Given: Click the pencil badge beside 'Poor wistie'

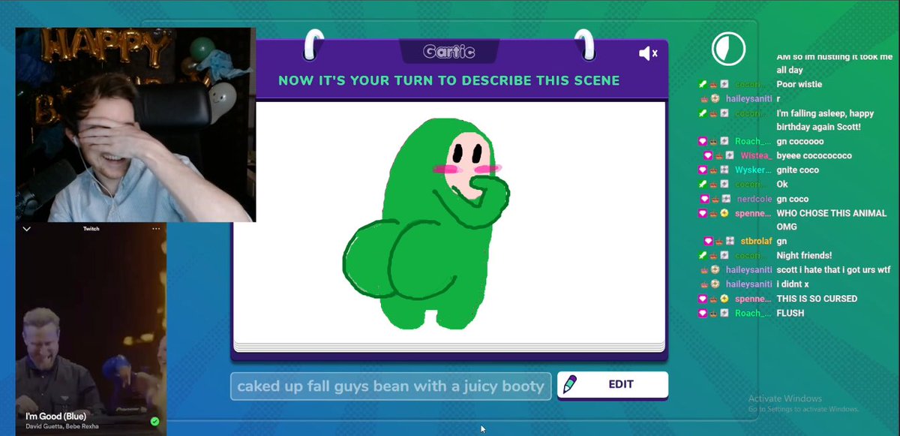Looking at the screenshot, I should click(x=703, y=84).
